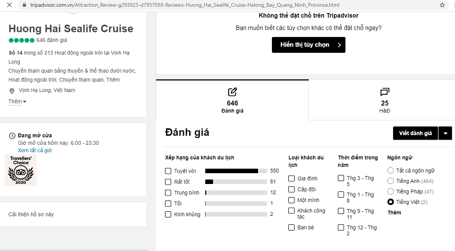Select Tiếng Việt (2) language
The image size is (455, 251).
click(x=391, y=202)
